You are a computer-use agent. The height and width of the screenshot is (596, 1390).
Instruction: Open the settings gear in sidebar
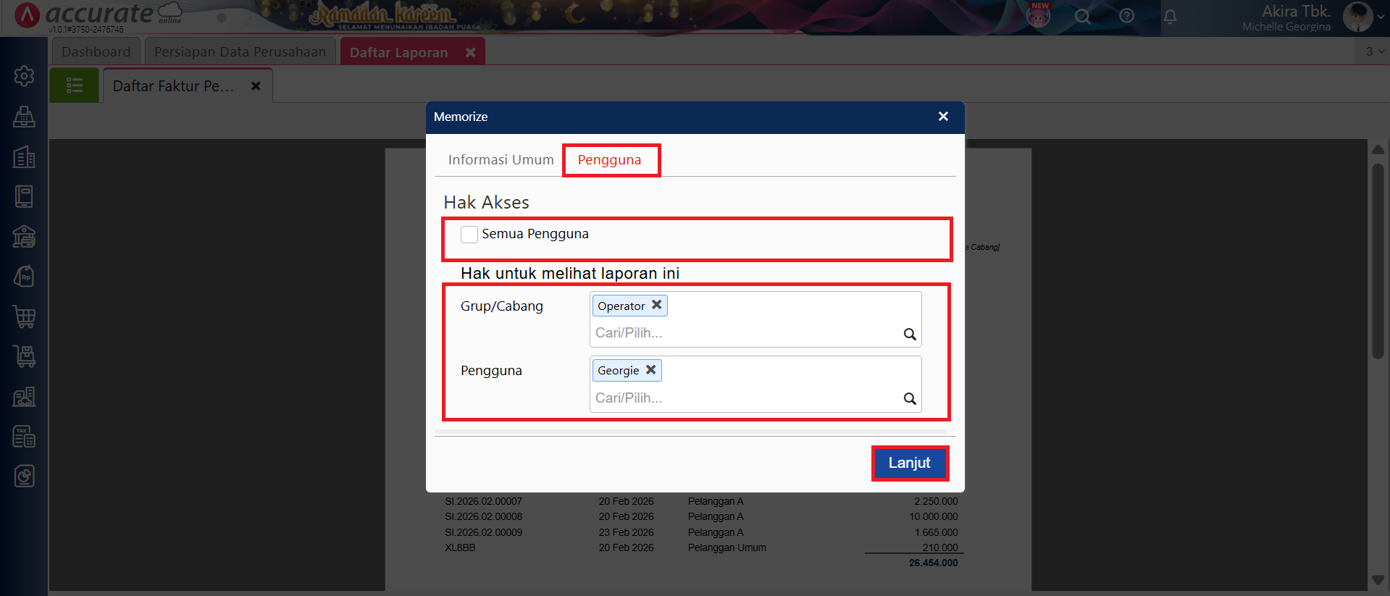24,76
